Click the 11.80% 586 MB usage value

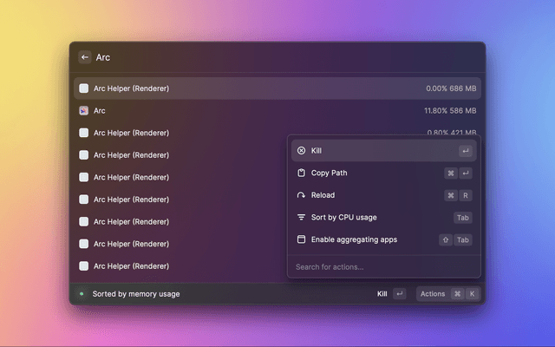click(x=450, y=110)
